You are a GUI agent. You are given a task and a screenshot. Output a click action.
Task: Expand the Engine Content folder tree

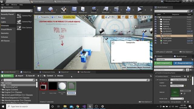(x=1, y=90)
